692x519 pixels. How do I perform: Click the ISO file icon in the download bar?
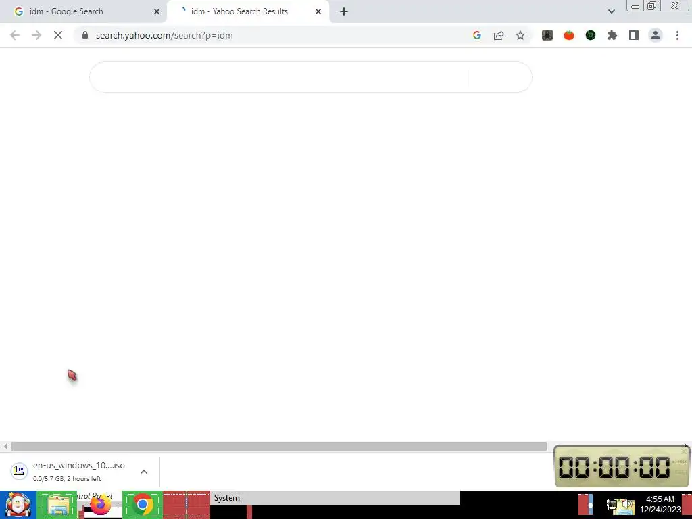pyautogui.click(x=19, y=470)
